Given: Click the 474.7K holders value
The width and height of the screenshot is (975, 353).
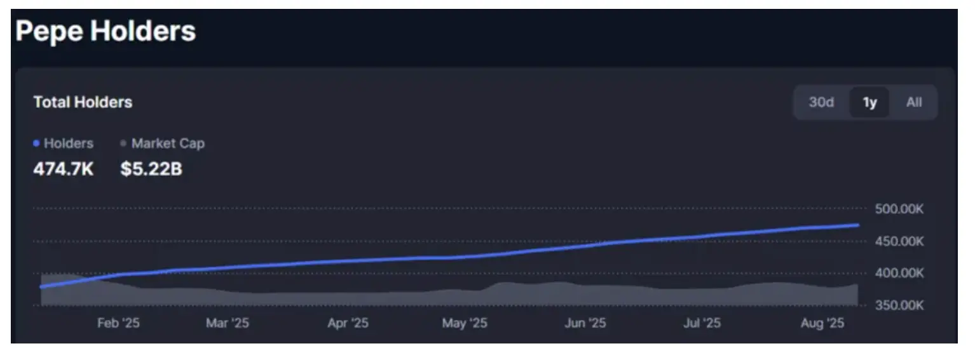Looking at the screenshot, I should pyautogui.click(x=63, y=170).
